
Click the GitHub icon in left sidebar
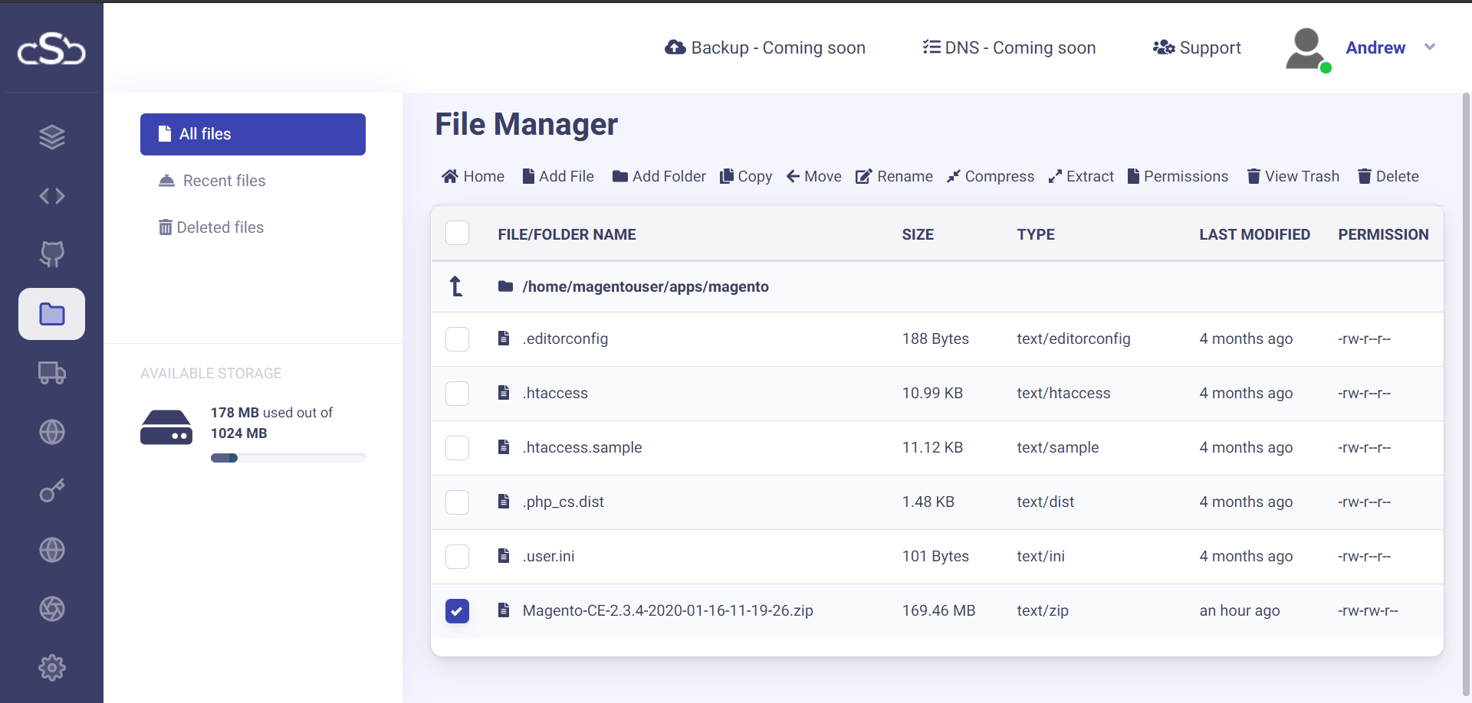click(x=51, y=254)
